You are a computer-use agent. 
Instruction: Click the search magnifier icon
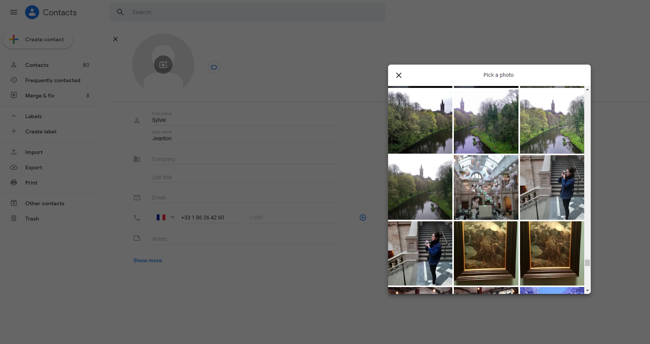coord(120,12)
